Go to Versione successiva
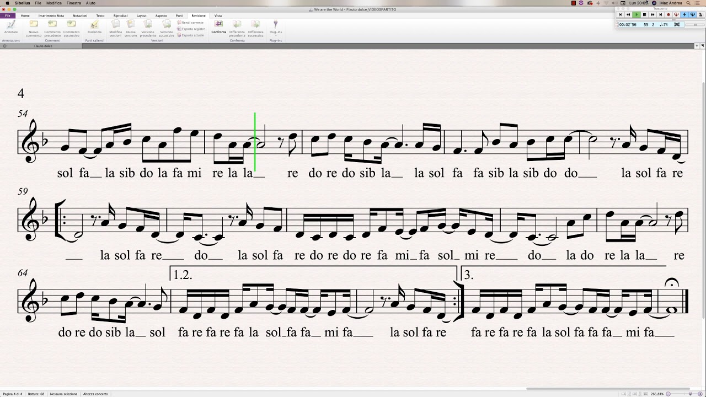The width and height of the screenshot is (706, 397). pos(167,29)
